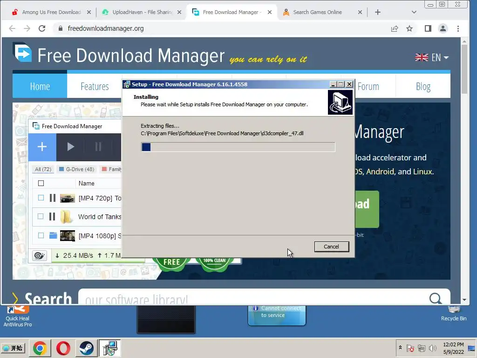Open the Home nav tab
The width and height of the screenshot is (477, 358).
pos(40,86)
